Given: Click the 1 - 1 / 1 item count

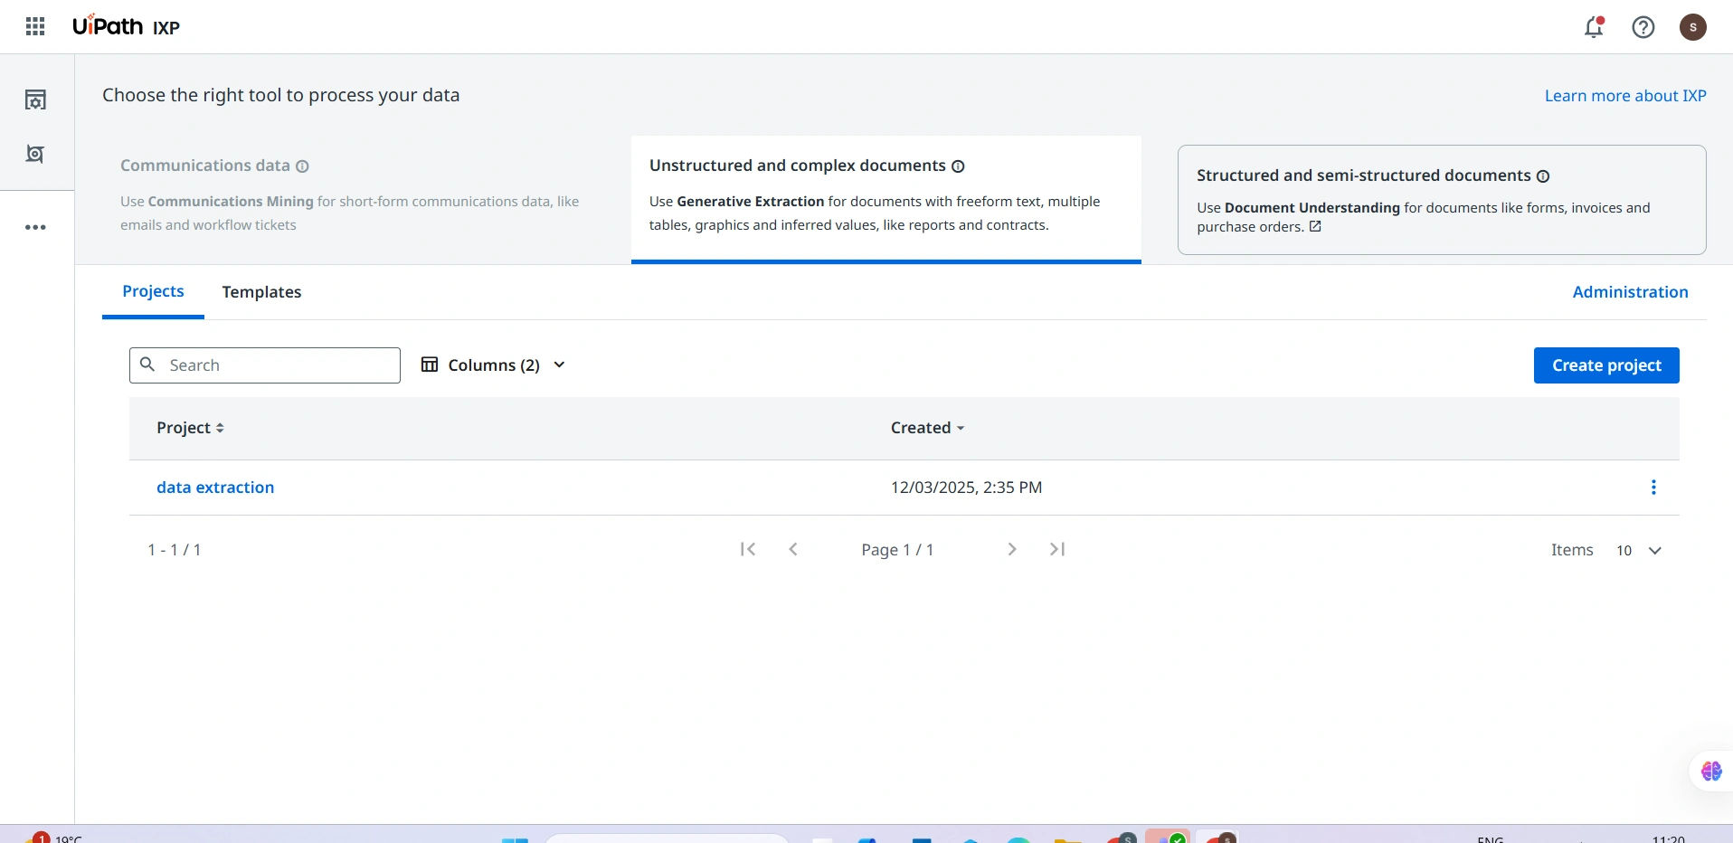Looking at the screenshot, I should tap(175, 550).
